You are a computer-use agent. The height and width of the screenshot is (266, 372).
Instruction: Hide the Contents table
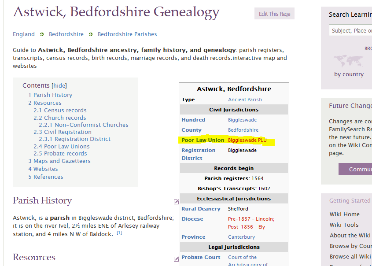(x=59, y=85)
